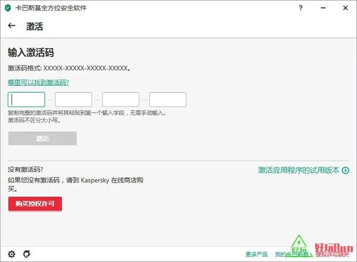
Task: Open the support headset icon at bottom
Action: point(27,254)
